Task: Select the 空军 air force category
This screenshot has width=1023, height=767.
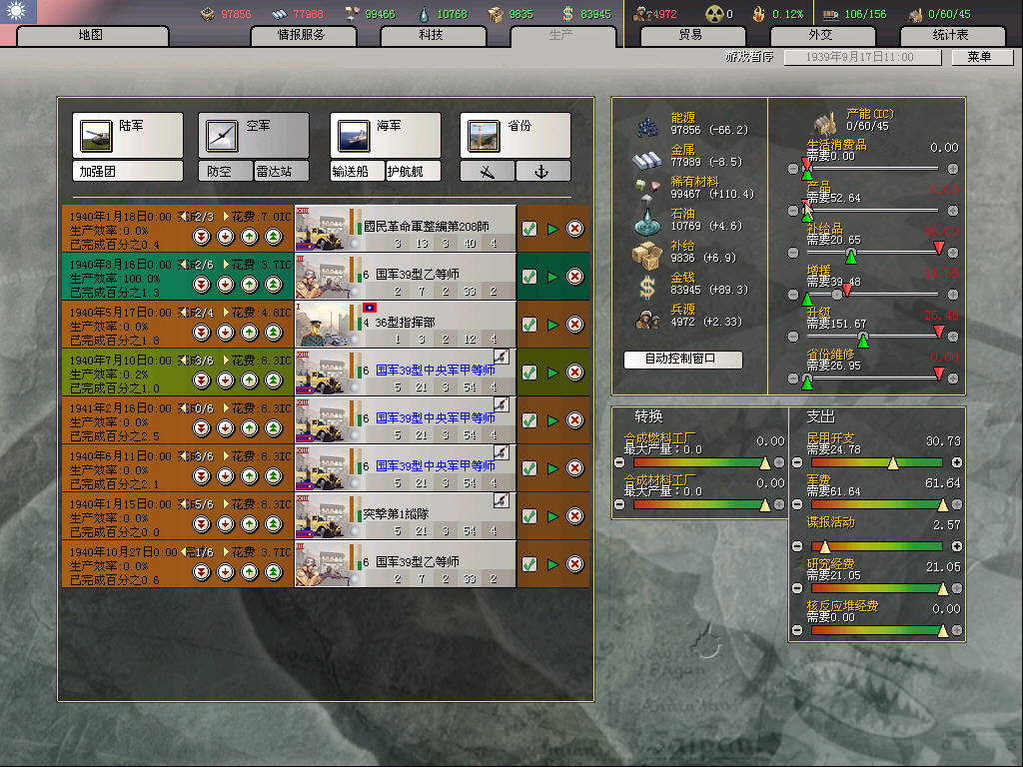Action: [253, 135]
